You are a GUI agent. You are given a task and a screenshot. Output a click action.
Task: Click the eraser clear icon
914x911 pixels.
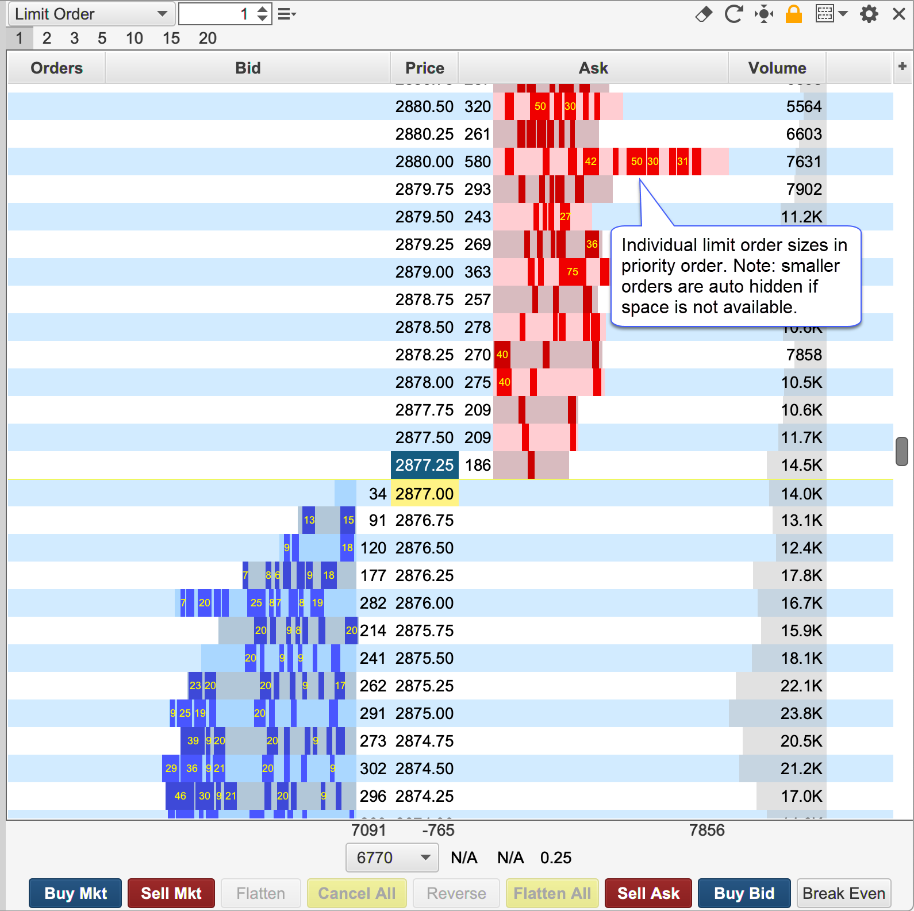[x=704, y=14]
